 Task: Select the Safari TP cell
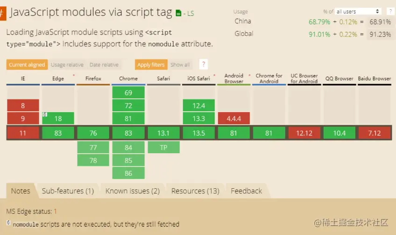pyautogui.click(x=163, y=147)
